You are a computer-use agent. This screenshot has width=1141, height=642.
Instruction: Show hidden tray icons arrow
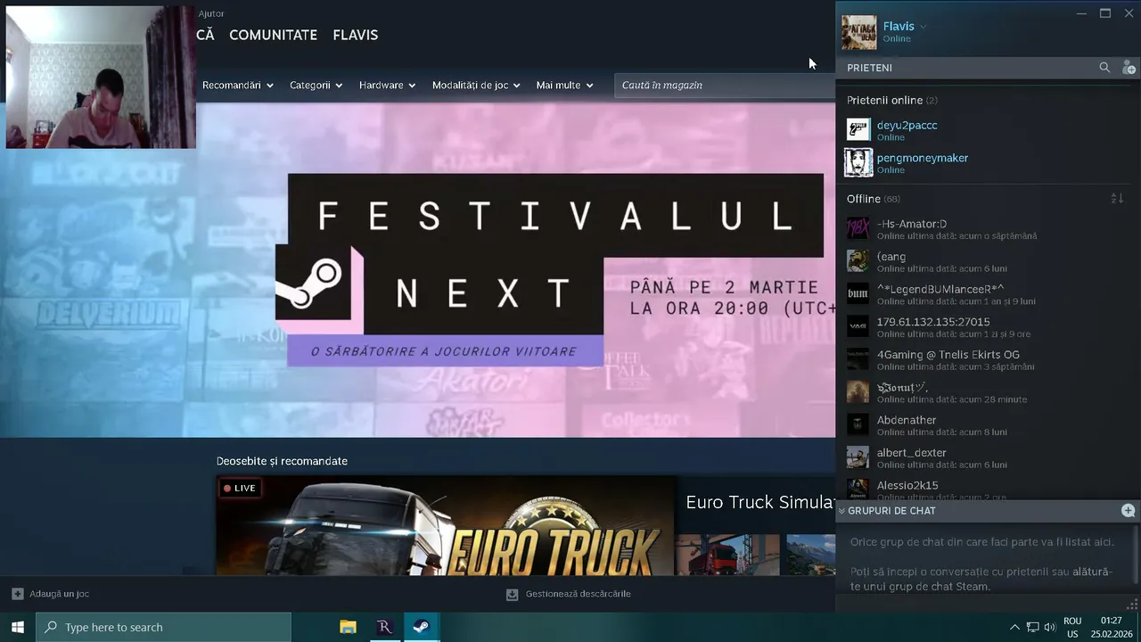1014,627
